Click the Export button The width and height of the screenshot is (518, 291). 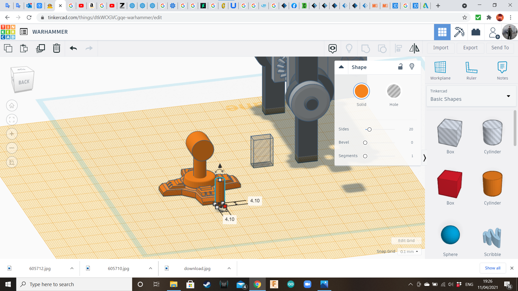tap(470, 48)
